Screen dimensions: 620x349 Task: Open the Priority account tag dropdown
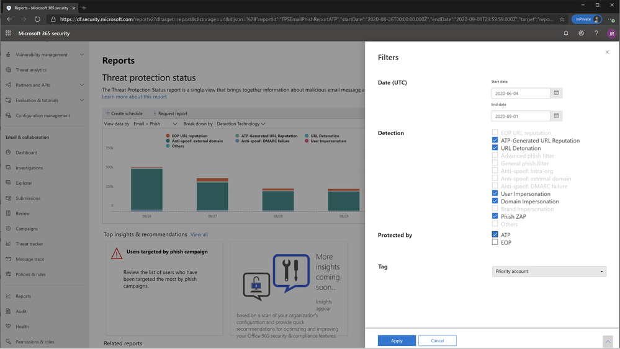coord(549,272)
